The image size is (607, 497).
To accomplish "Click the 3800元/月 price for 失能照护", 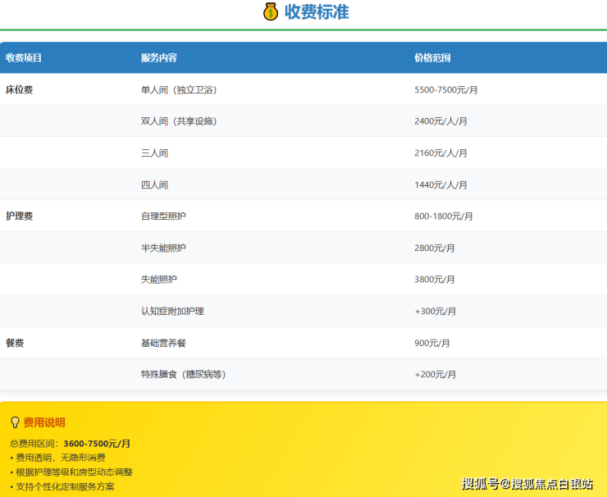I will 435,280.
